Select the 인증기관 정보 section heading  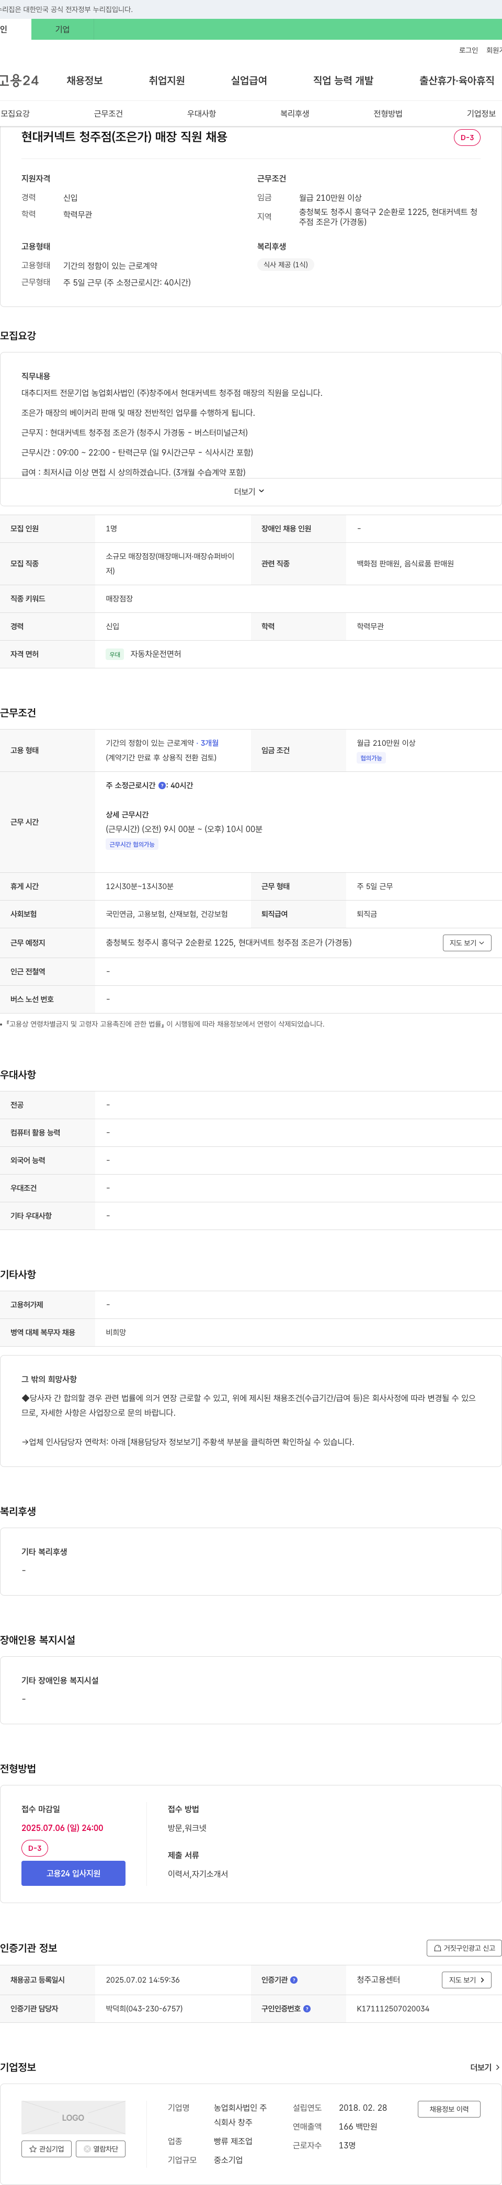[x=29, y=1948]
